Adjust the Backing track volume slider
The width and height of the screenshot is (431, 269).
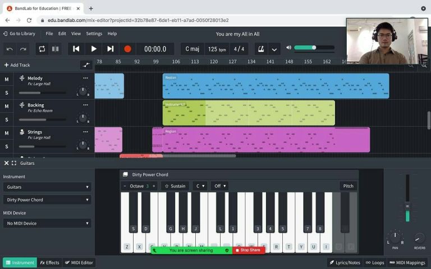[42, 120]
